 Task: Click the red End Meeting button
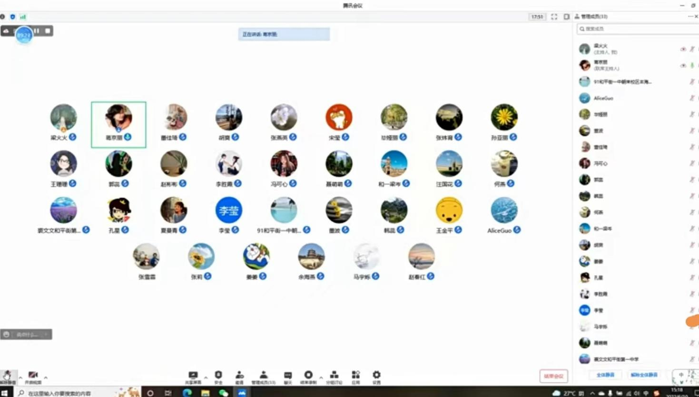click(x=553, y=376)
